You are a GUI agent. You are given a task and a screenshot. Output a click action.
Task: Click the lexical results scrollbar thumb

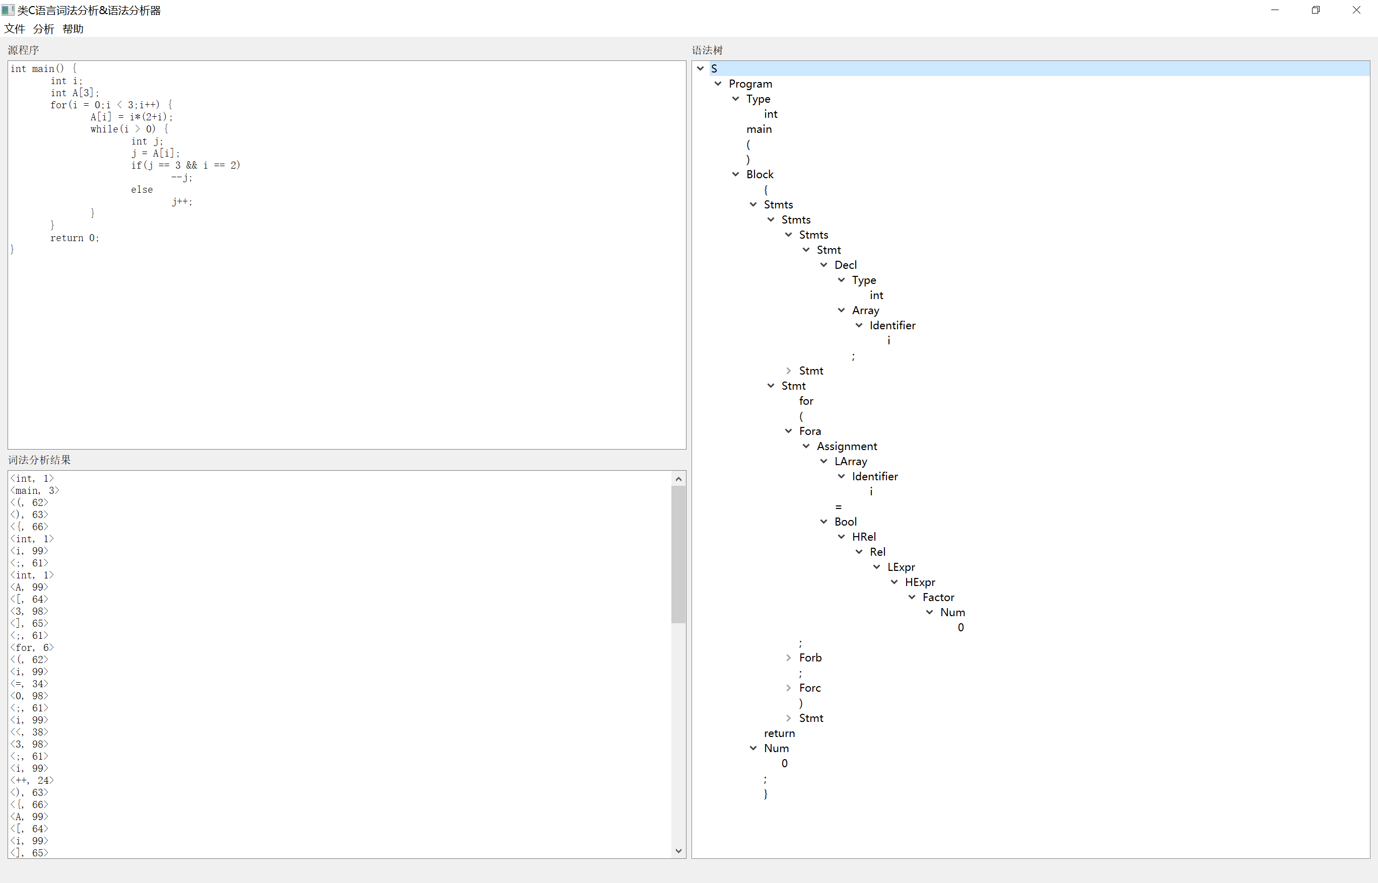(678, 554)
